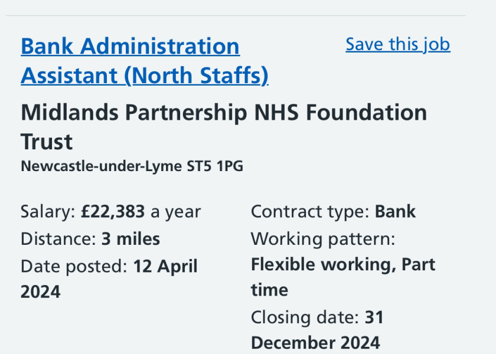Click the Distance label
496x354 pixels.
tap(56, 239)
